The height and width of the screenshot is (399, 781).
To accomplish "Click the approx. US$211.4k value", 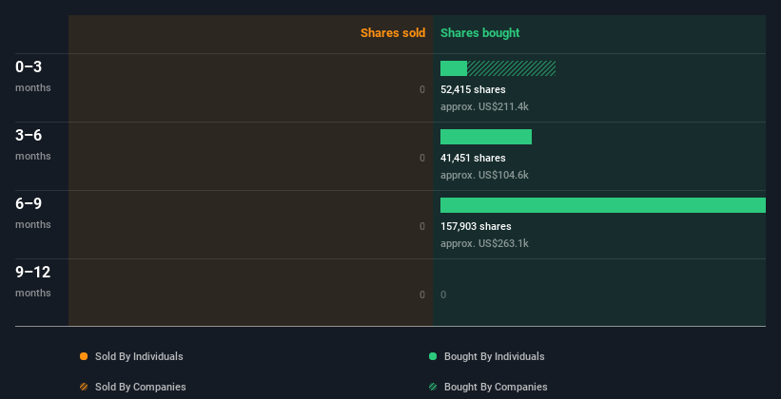I will pyautogui.click(x=484, y=106).
